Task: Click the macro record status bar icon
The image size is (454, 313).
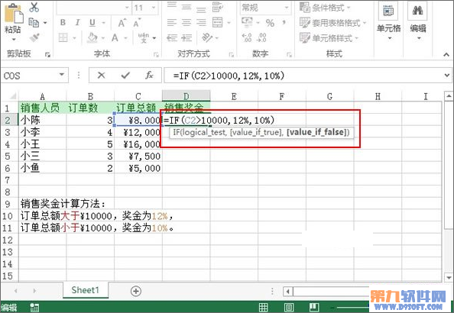Action: pyautogui.click(x=34, y=307)
